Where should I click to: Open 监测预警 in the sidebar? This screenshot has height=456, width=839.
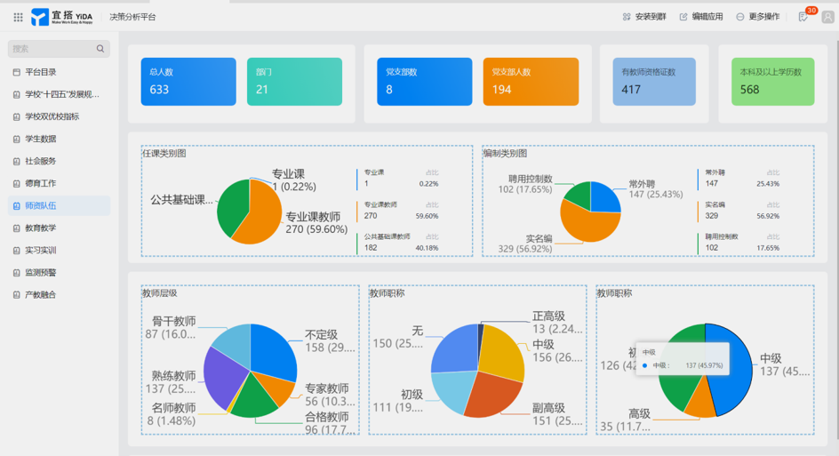(59, 273)
